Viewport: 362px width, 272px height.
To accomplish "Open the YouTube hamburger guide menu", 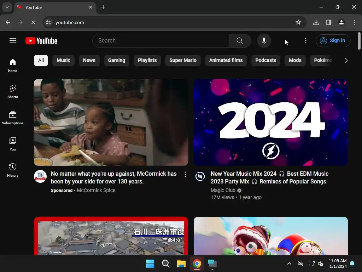I will pos(13,41).
